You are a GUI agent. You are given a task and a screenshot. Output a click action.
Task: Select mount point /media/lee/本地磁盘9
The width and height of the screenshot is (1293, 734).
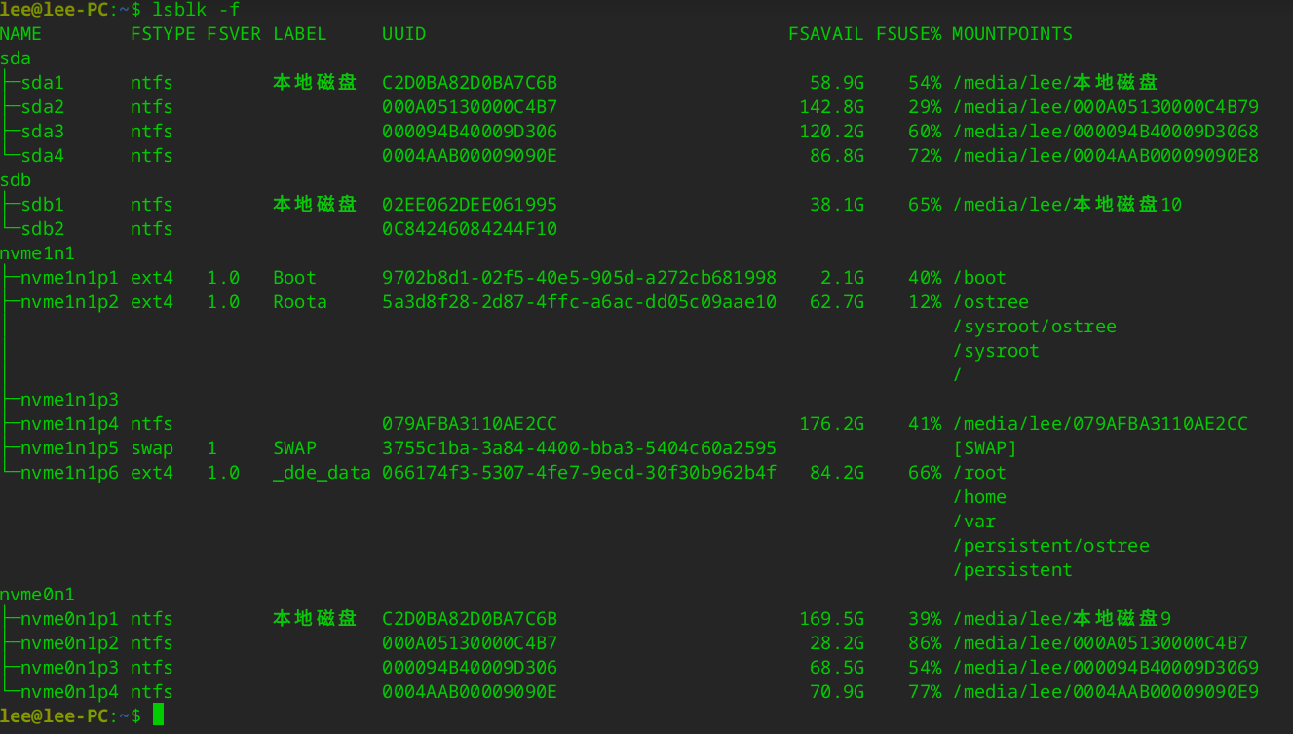[1061, 619]
